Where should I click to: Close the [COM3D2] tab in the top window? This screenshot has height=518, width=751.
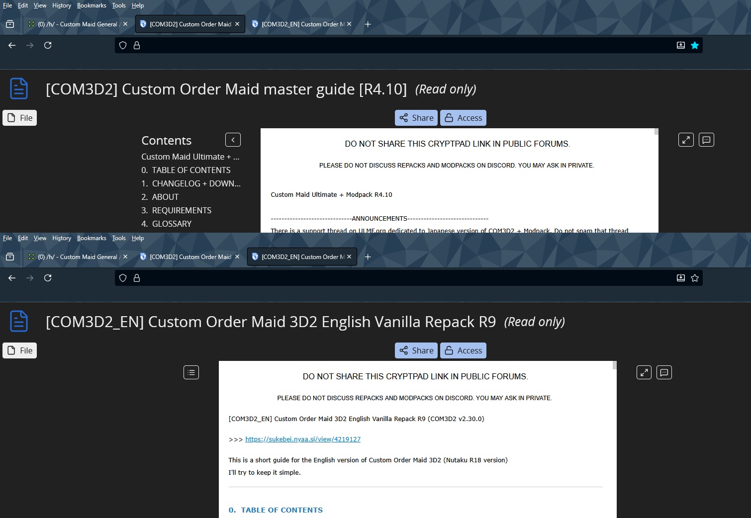(x=237, y=24)
